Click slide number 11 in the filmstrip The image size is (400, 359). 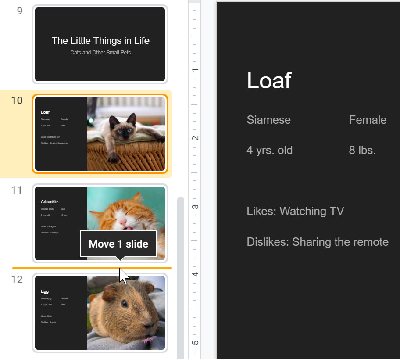17,190
